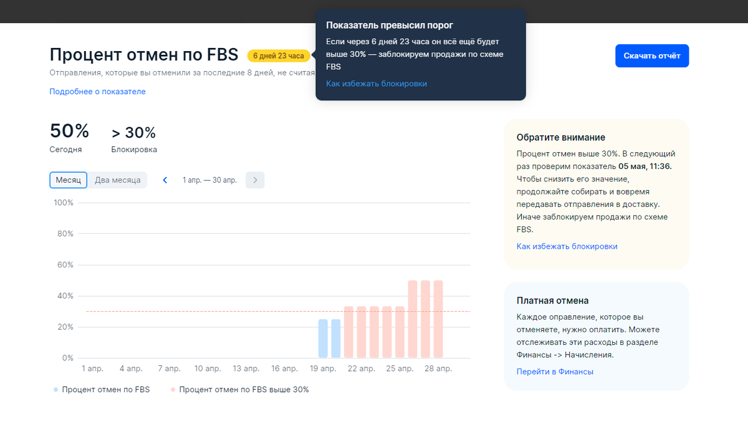Go to previous period with left chevron

(x=165, y=180)
